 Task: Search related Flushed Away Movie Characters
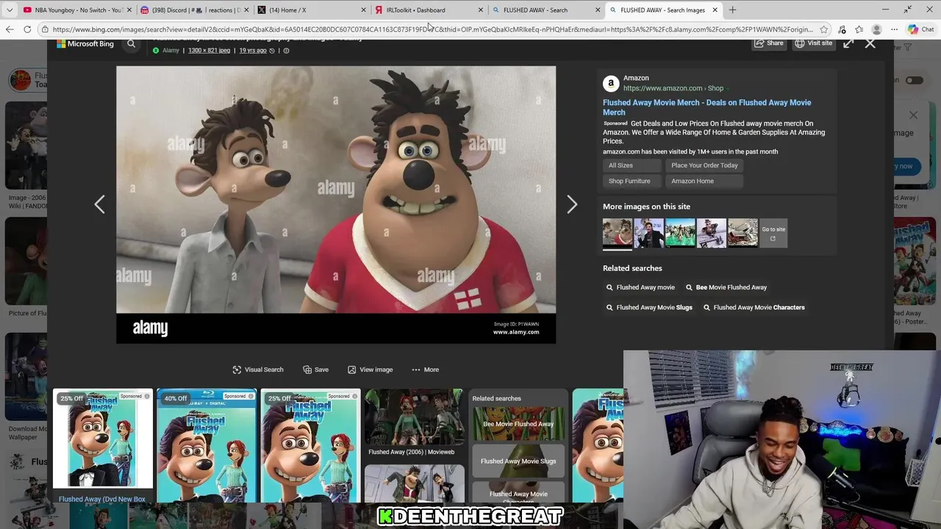click(754, 307)
